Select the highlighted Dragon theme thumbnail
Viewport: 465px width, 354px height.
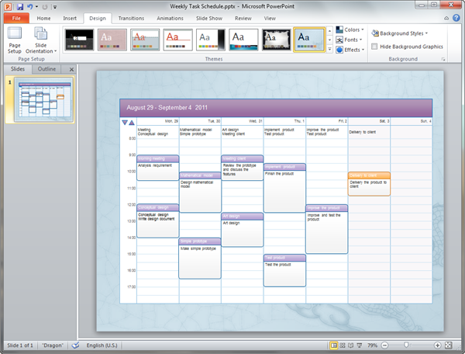click(x=309, y=40)
